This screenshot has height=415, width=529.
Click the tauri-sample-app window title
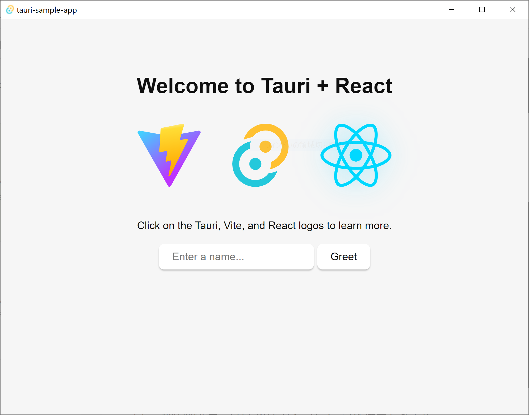47,9
